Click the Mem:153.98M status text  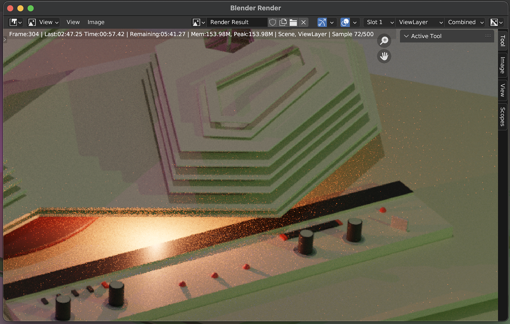211,34
